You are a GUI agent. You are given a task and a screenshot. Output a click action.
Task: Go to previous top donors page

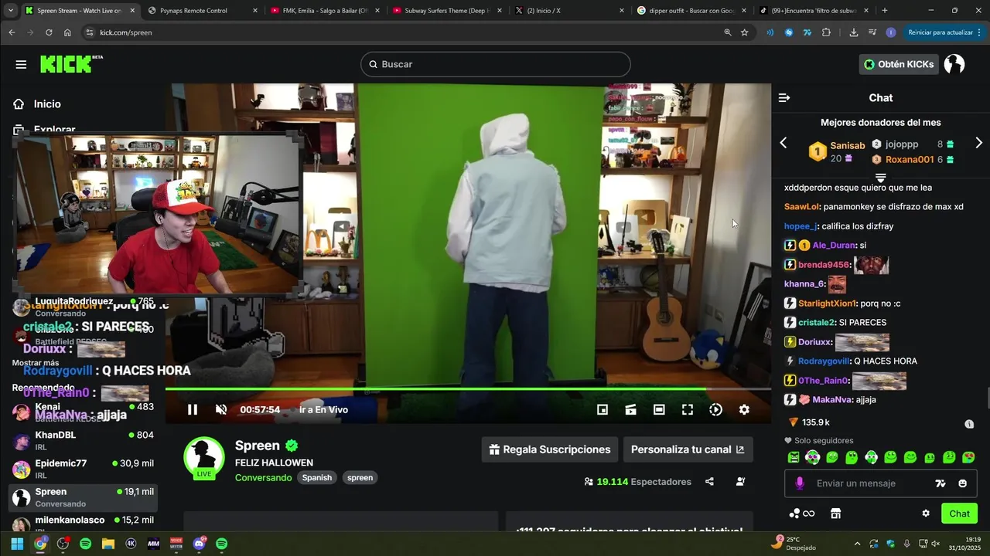[783, 143]
